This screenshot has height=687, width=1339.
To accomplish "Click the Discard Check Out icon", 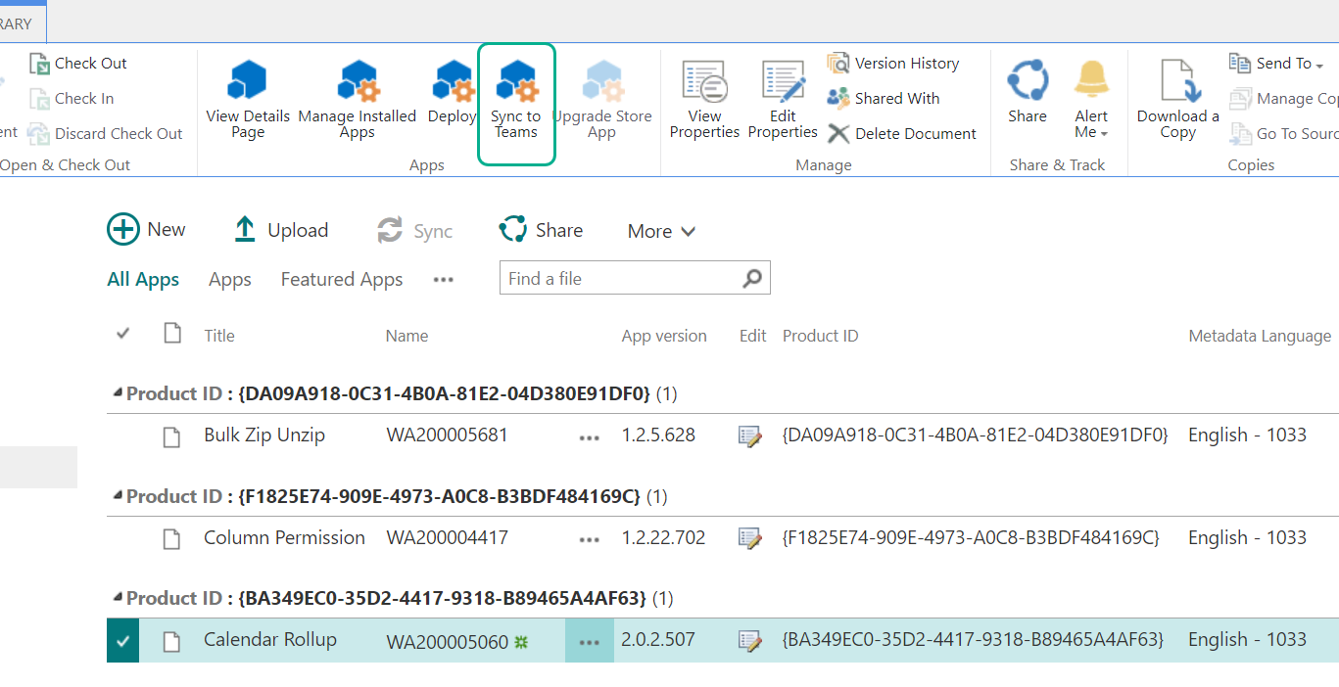I will tap(39, 134).
